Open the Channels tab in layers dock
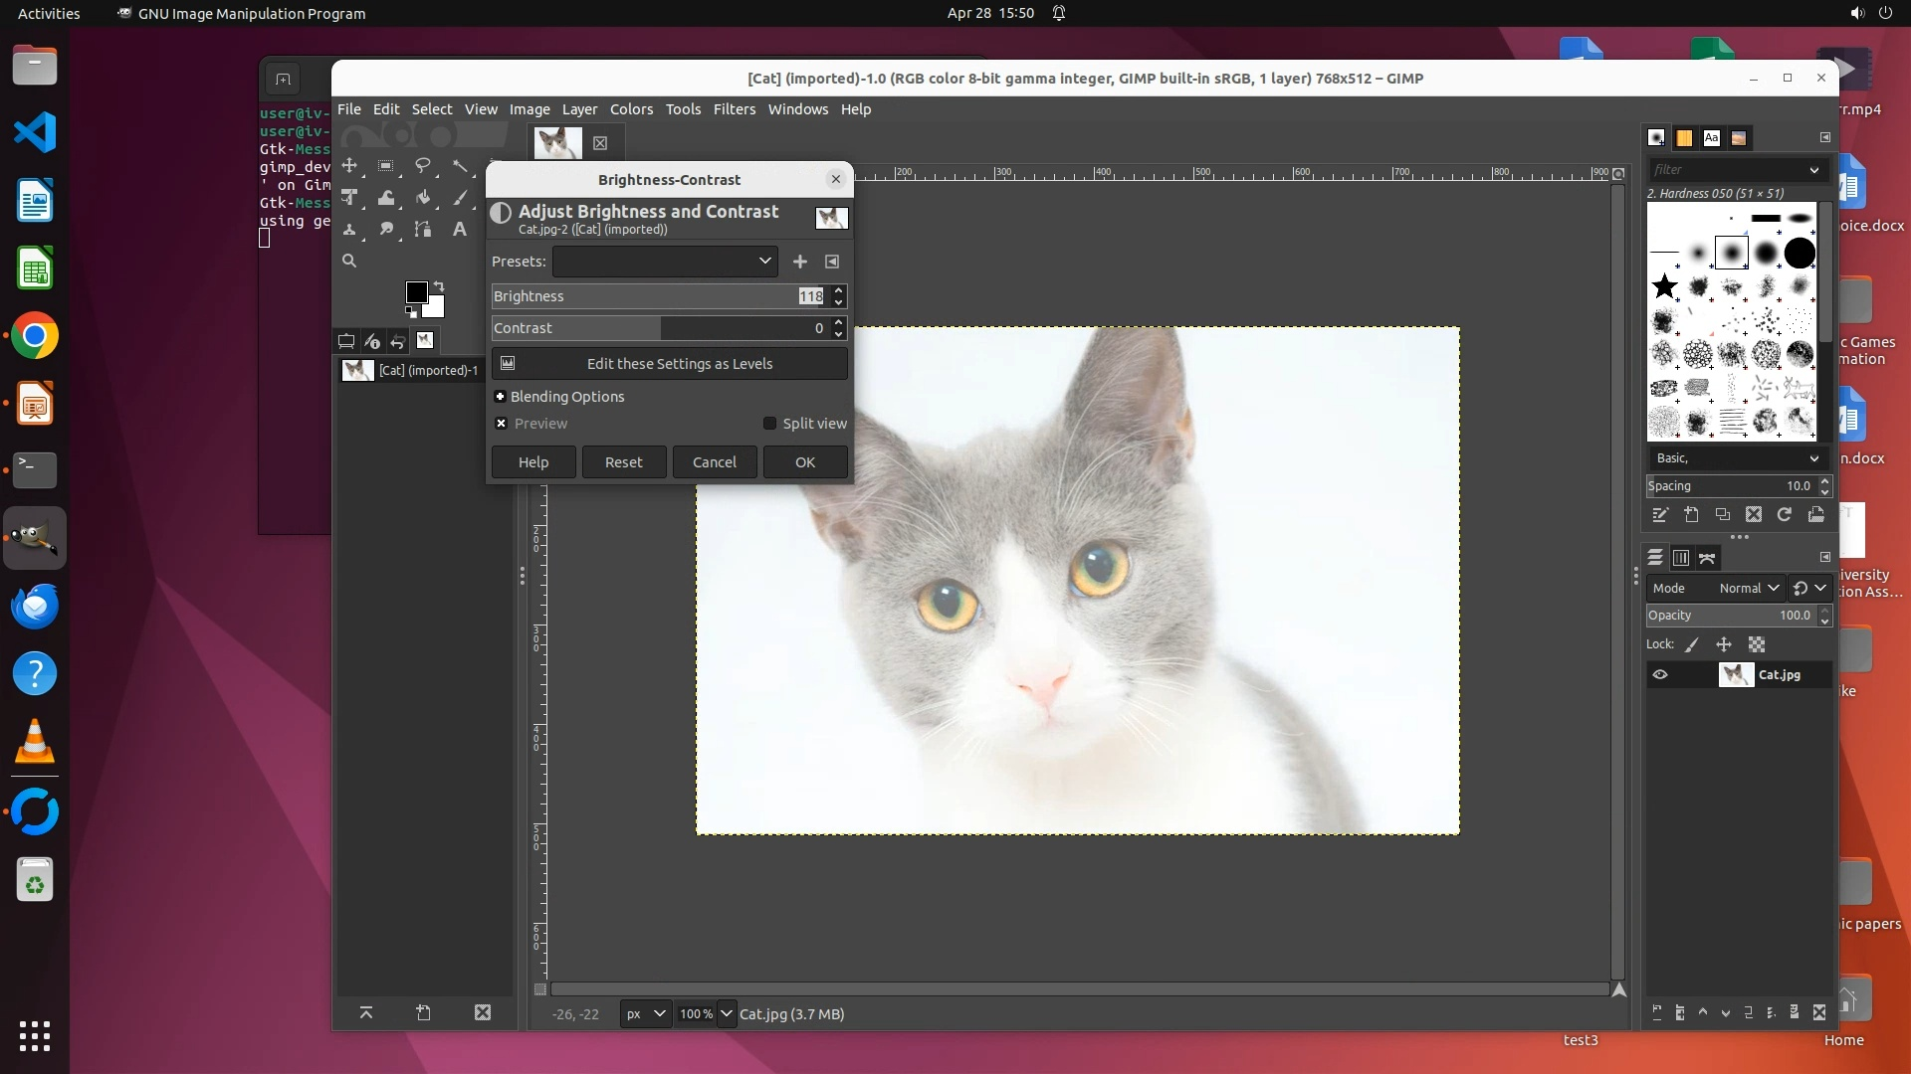Image resolution: width=1911 pixels, height=1074 pixels. [x=1681, y=558]
